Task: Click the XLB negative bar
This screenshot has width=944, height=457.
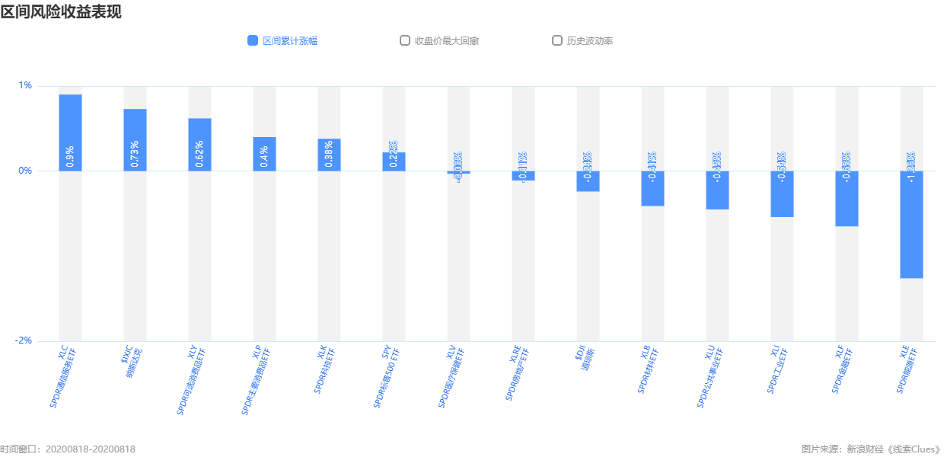Action: pyautogui.click(x=652, y=188)
